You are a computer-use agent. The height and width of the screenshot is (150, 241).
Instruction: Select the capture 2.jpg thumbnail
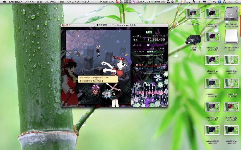(x=231, y=83)
